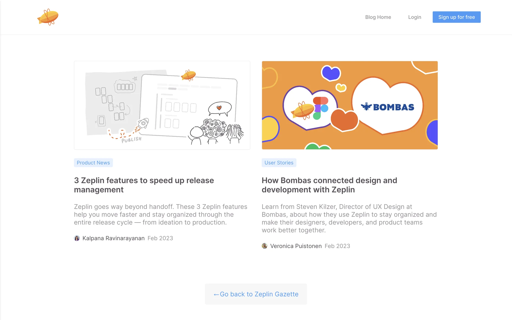Click author name Kalpana Ravinarayanan

coord(113,238)
